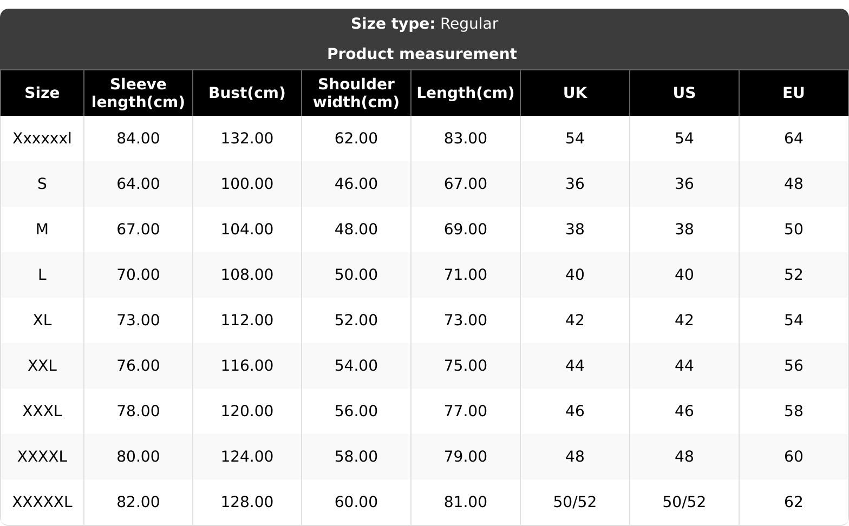The image size is (849, 526).
Task: Click the 50/52 UK size cell
Action: tap(574, 502)
